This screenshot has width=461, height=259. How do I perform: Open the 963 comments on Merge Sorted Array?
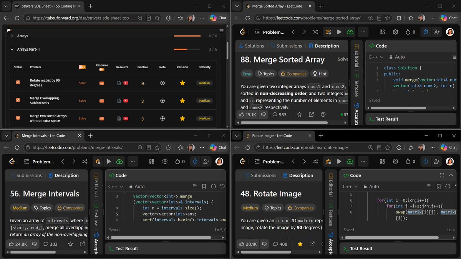click(279, 114)
